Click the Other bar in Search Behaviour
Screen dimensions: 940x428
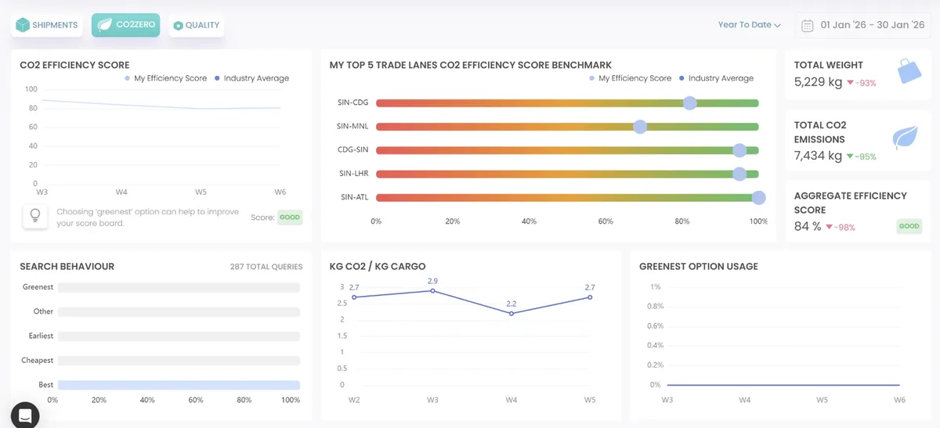click(179, 311)
